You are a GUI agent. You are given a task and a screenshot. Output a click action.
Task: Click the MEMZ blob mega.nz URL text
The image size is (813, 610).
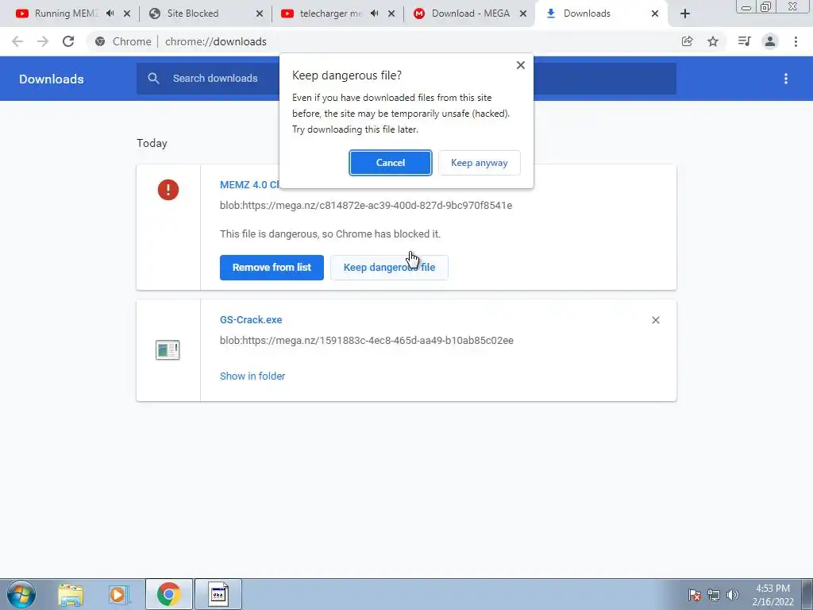(x=366, y=206)
